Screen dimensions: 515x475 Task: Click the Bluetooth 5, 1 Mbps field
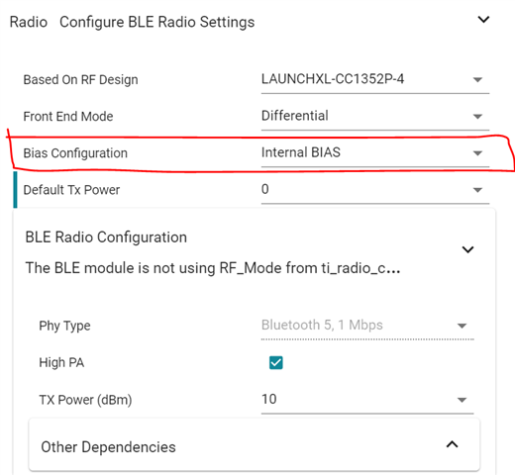pos(367,326)
